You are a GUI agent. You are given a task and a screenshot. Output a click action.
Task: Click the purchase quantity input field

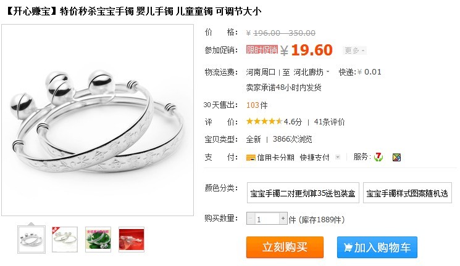coord(267,219)
